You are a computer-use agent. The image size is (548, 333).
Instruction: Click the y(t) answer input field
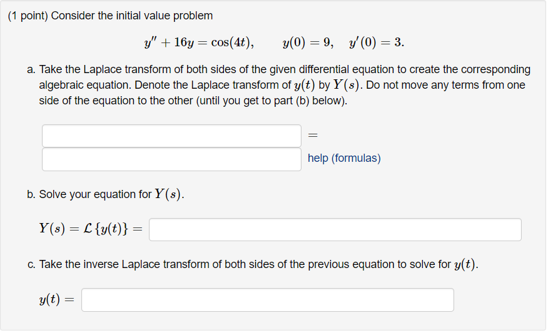268,300
